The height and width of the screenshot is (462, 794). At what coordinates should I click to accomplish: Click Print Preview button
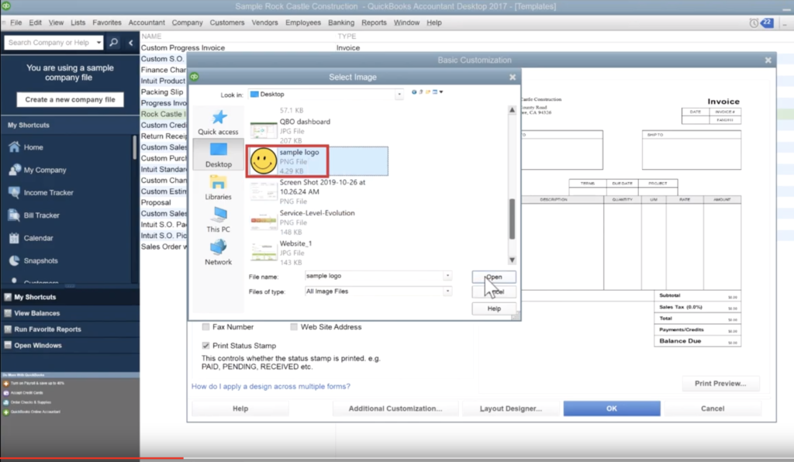720,384
